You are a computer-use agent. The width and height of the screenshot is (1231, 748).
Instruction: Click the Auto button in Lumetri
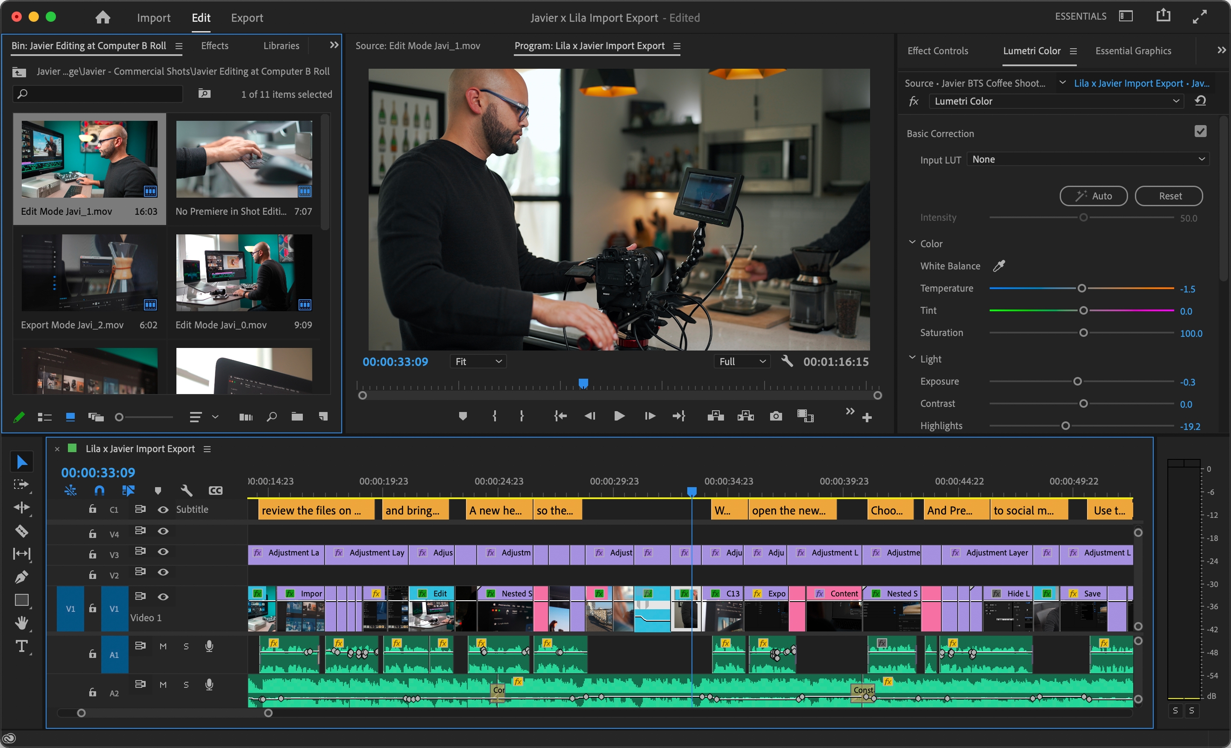tap(1093, 195)
